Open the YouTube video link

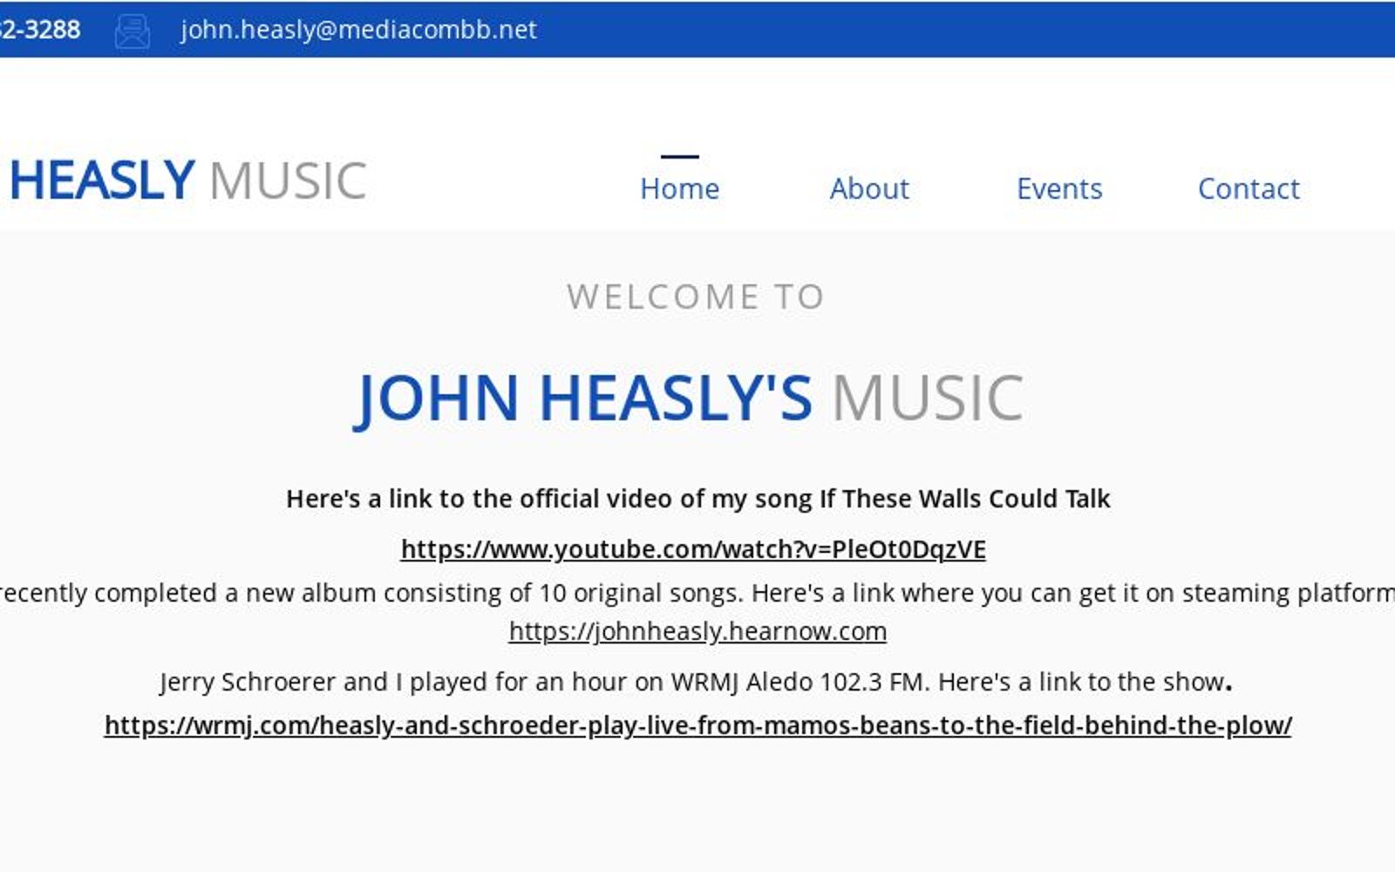point(693,549)
